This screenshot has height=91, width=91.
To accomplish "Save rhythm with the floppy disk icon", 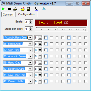I will coord(28,9).
